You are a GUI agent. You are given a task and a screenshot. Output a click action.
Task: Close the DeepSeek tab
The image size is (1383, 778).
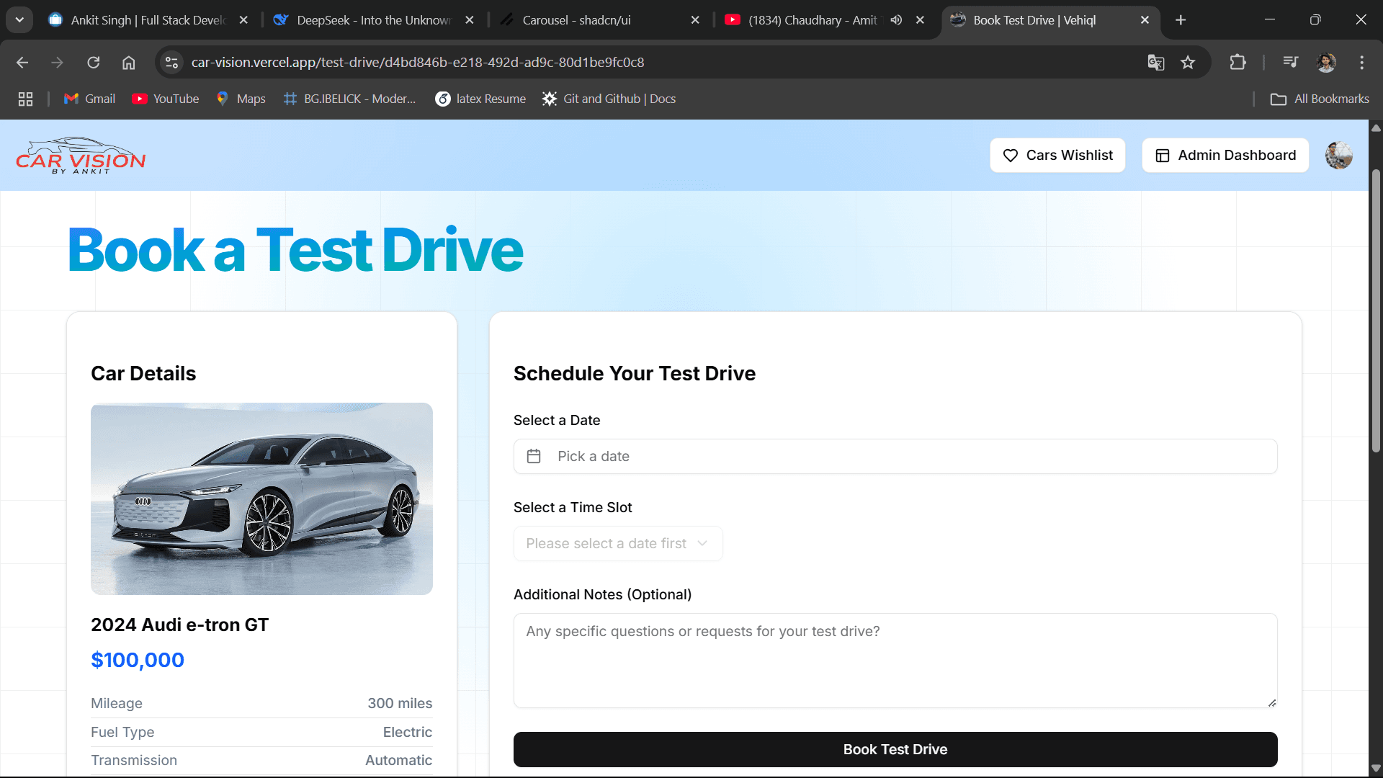pyautogui.click(x=470, y=20)
